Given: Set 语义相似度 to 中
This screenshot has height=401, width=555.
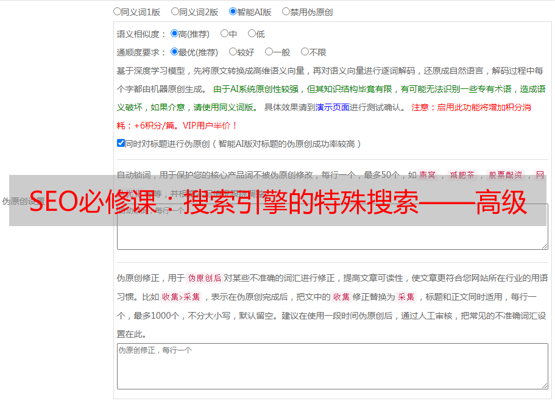Looking at the screenshot, I should (x=224, y=34).
